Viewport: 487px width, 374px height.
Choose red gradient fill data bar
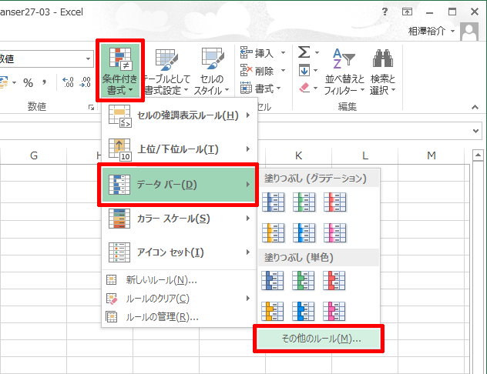click(334, 202)
